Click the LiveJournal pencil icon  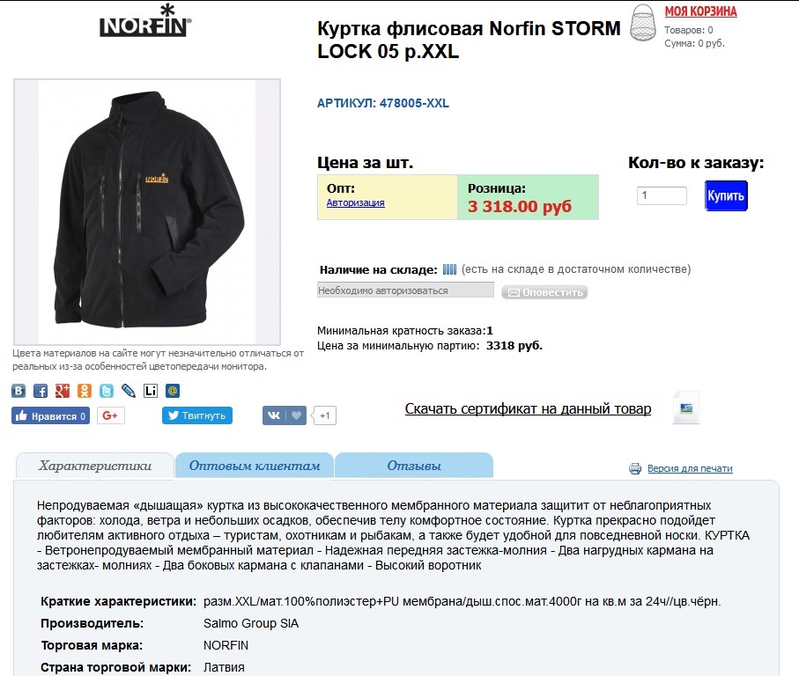(129, 391)
